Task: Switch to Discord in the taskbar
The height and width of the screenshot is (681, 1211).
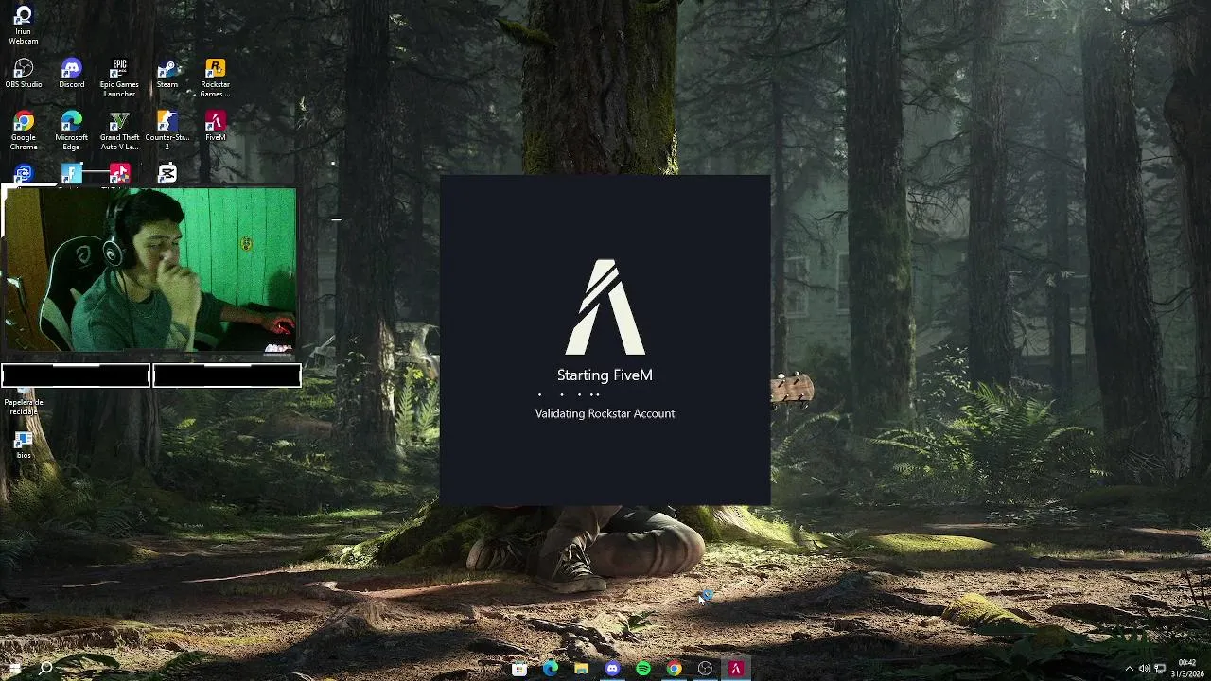Action: 612,669
